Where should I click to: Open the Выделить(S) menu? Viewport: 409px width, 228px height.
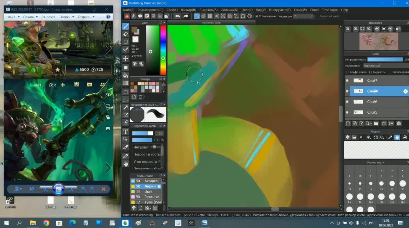click(208, 10)
